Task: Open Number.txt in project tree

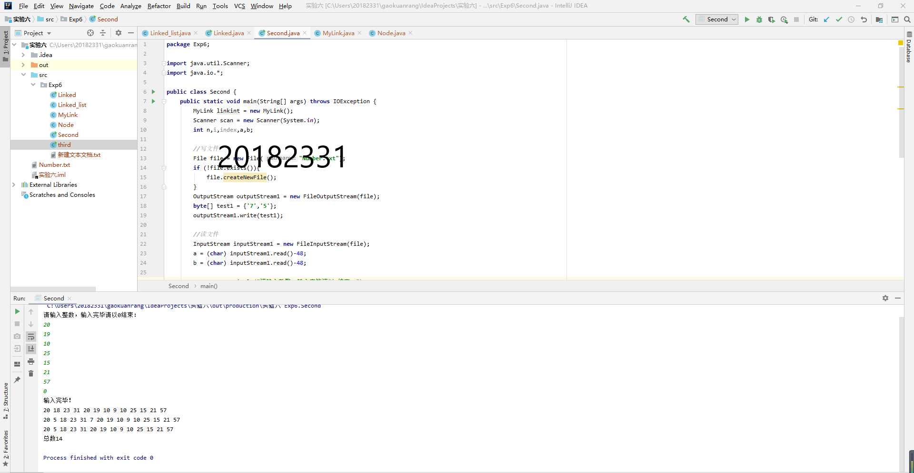Action: [x=54, y=164]
